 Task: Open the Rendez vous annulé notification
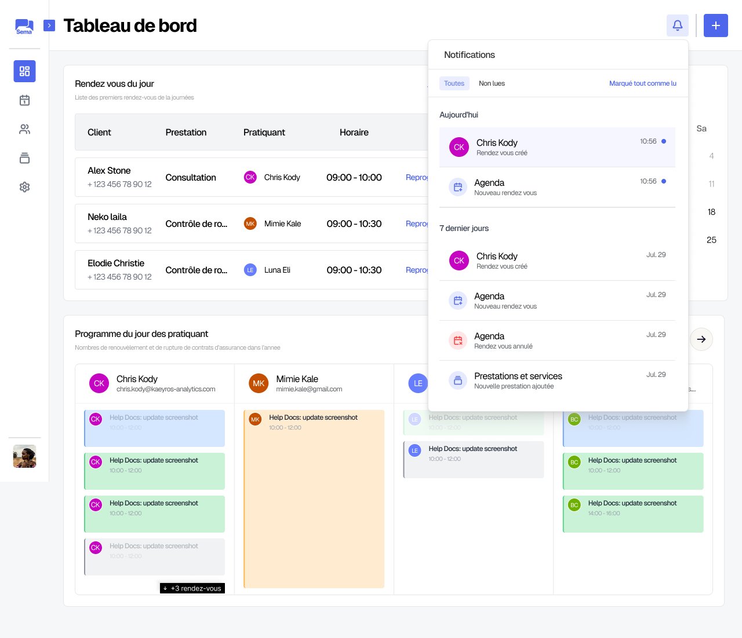[x=557, y=340]
